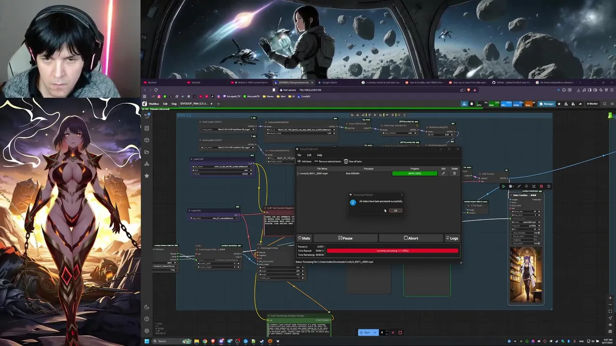
Task: Go back in the browser
Action: [145, 90]
